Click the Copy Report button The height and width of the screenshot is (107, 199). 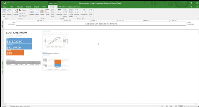point(65,13)
